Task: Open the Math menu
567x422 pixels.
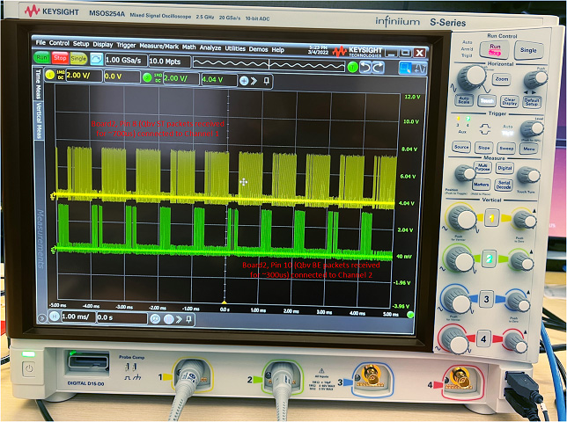Action: point(188,47)
